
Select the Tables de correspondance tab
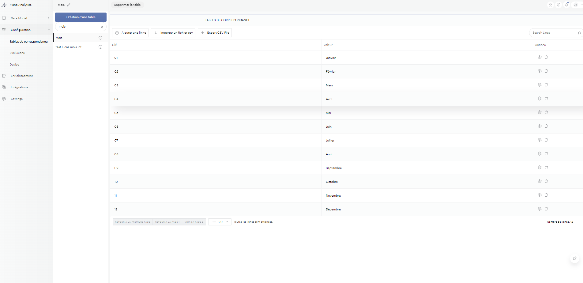coord(227,20)
